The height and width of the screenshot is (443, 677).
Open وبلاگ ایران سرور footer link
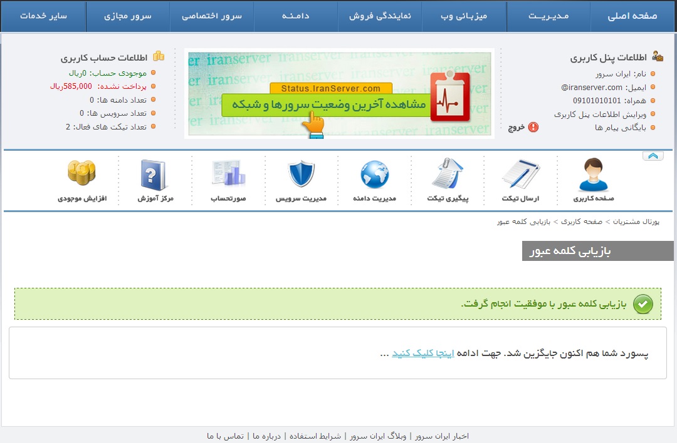coord(378,436)
